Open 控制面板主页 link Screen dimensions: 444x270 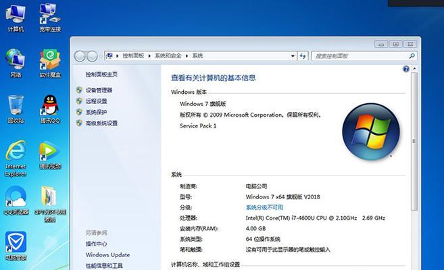pos(101,74)
